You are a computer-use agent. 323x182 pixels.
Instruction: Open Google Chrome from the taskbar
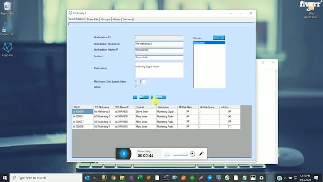114,178
